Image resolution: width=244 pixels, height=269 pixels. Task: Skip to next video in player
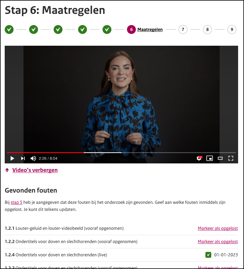coord(23,158)
